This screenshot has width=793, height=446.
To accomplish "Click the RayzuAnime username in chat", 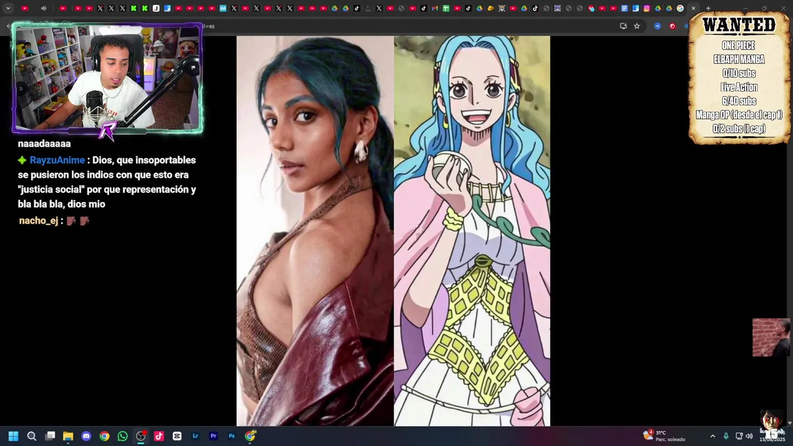I will click(57, 160).
